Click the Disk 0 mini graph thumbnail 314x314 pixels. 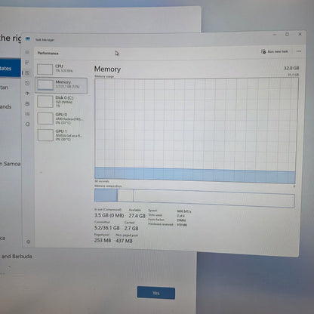45,102
